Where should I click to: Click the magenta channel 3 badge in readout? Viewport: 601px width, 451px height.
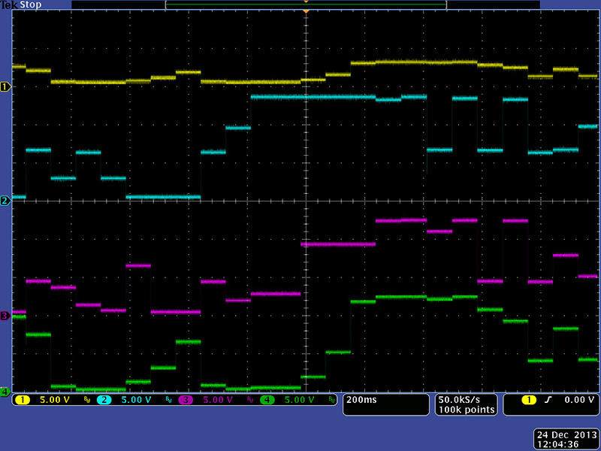tap(186, 401)
